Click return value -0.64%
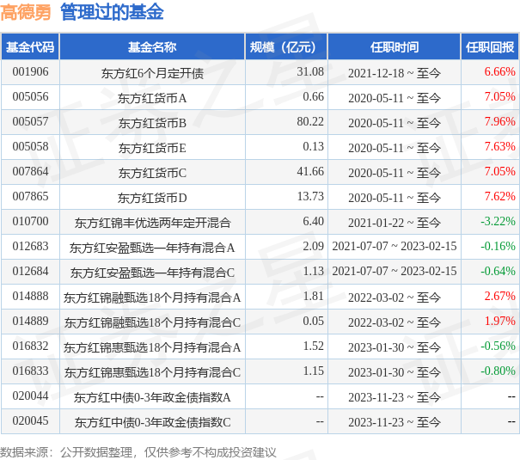This screenshot has width=520, height=460. [x=499, y=272]
